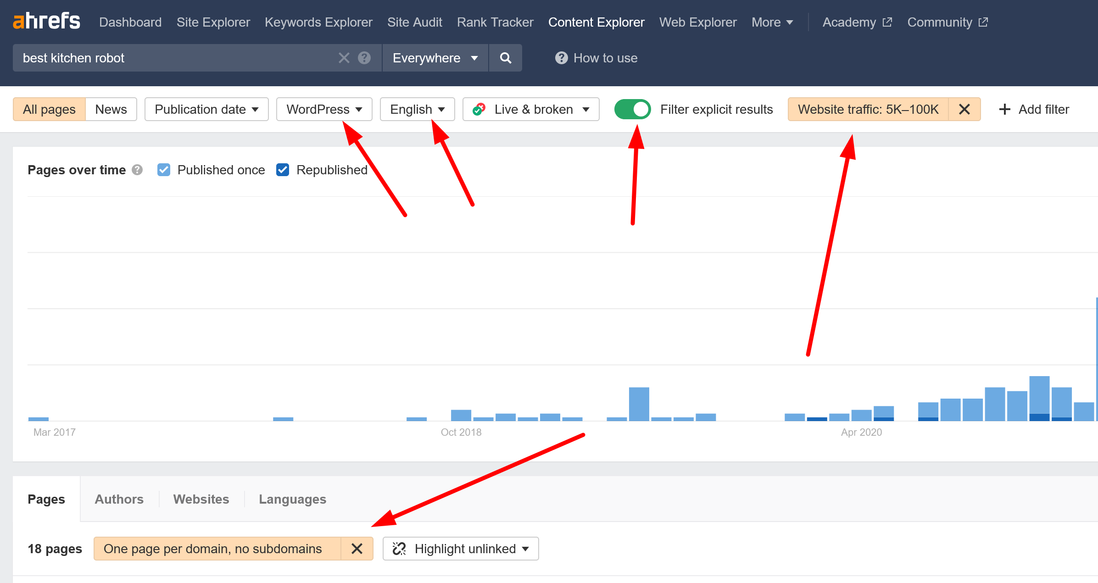Select the All pages option
1098x583 pixels.
tap(49, 109)
